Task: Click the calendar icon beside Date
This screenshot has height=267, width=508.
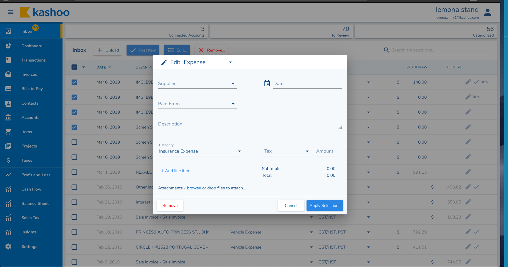Action: click(267, 84)
